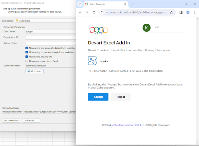The image size is (199, 146).
Task: Click the green K account avatar
Action: (147, 28)
